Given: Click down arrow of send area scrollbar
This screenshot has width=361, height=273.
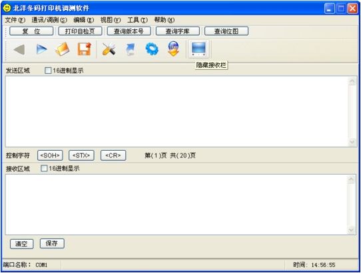Looking at the screenshot, I should [352, 142].
